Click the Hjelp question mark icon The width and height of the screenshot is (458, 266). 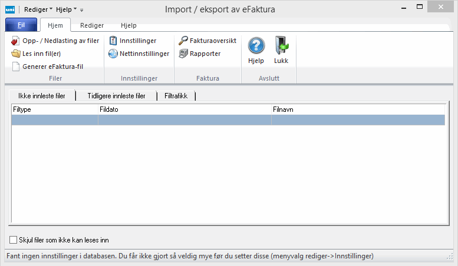(x=256, y=46)
